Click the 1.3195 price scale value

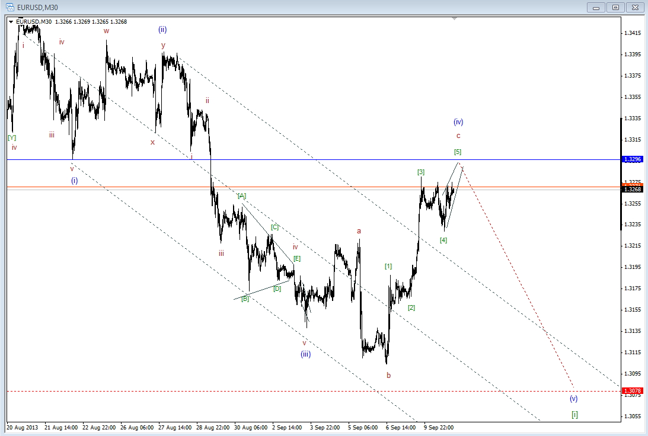(x=633, y=267)
